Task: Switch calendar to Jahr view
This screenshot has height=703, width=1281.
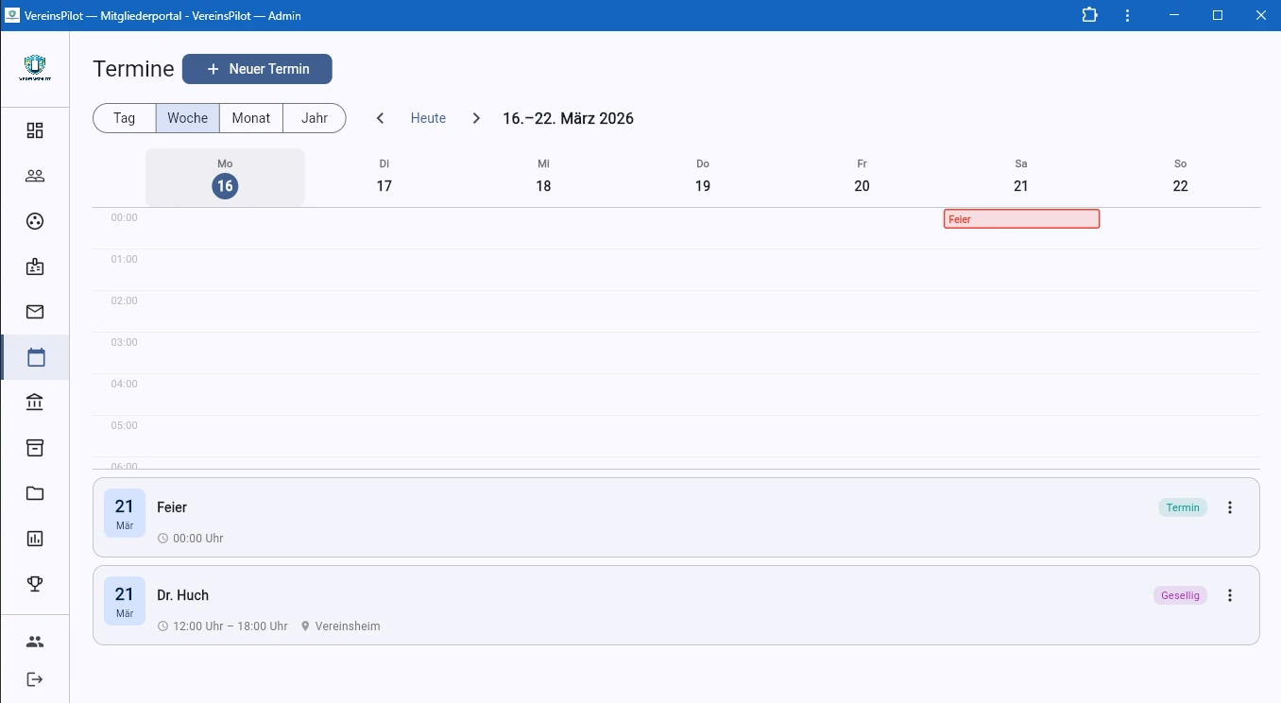Action: (x=315, y=118)
